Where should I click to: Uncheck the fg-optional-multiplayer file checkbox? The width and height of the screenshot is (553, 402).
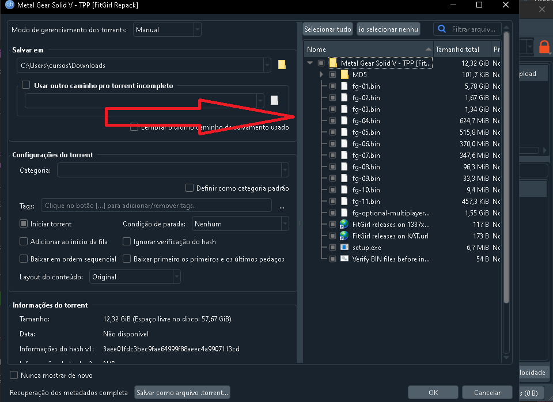point(332,213)
